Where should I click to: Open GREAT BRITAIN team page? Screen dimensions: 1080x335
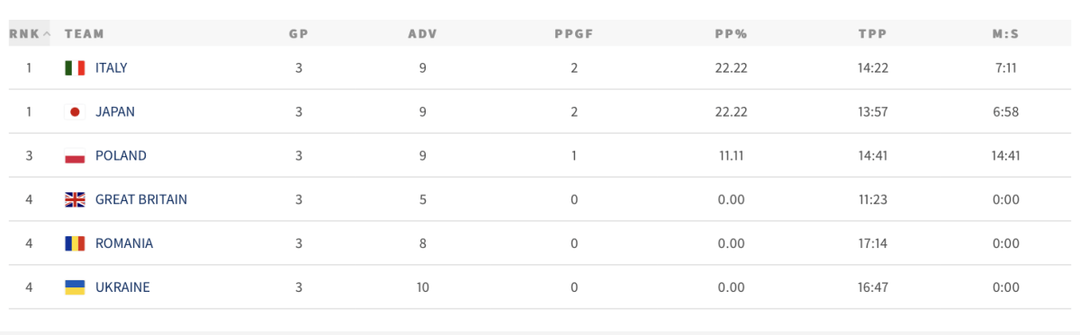click(x=141, y=199)
